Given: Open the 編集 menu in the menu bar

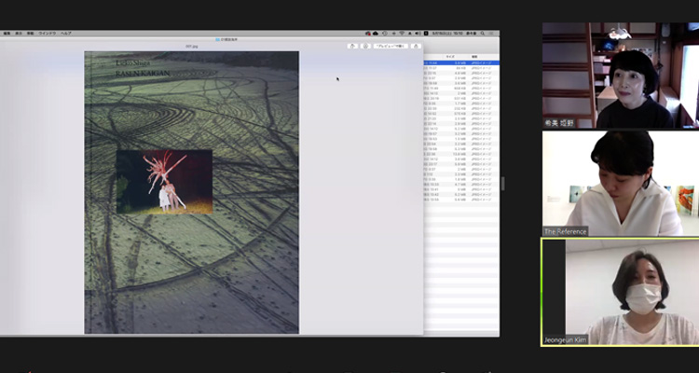Looking at the screenshot, I should pyautogui.click(x=7, y=34).
